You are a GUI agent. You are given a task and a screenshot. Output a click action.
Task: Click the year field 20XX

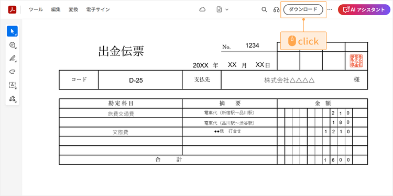[x=201, y=65]
